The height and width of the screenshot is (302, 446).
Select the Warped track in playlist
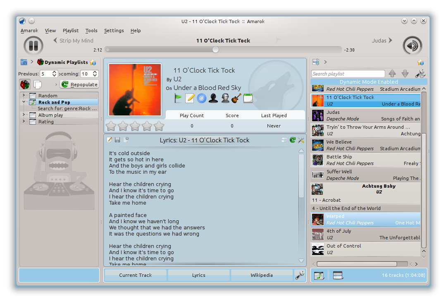click(366, 219)
